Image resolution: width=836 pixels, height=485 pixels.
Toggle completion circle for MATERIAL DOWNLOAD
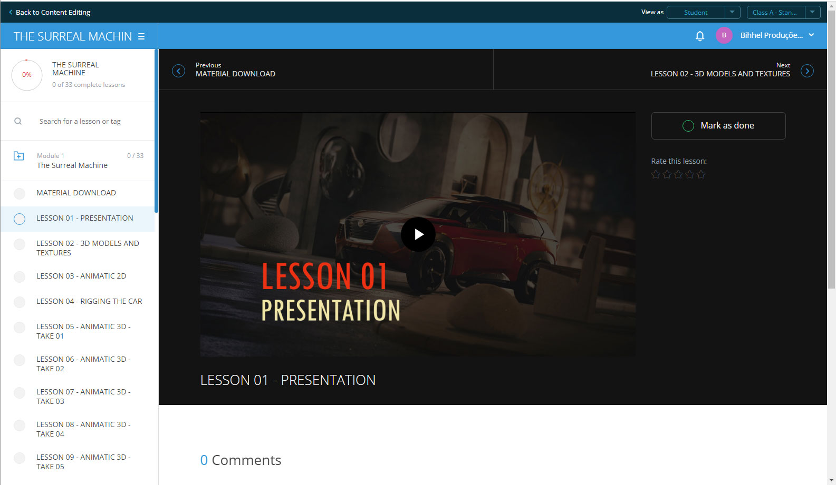tap(20, 193)
